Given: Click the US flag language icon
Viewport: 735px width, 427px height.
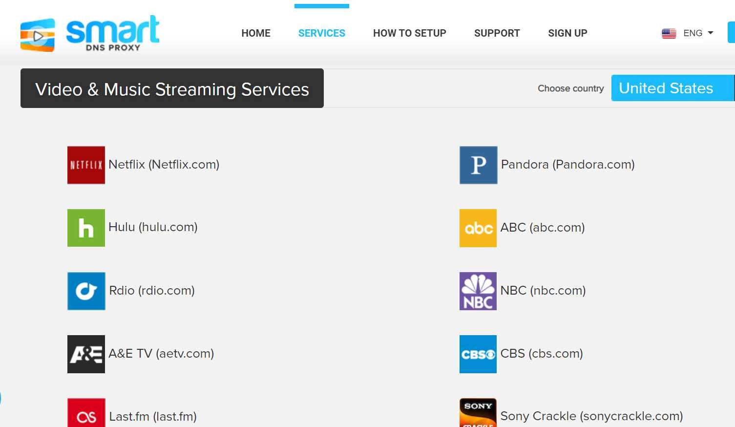Looking at the screenshot, I should click(x=669, y=33).
